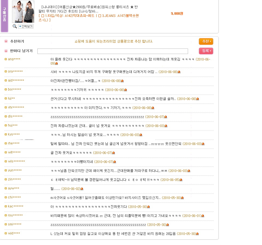Screen dimensions: 262x245
Task: Report the aid******* comment via siren icon
Action: tap(122, 81)
